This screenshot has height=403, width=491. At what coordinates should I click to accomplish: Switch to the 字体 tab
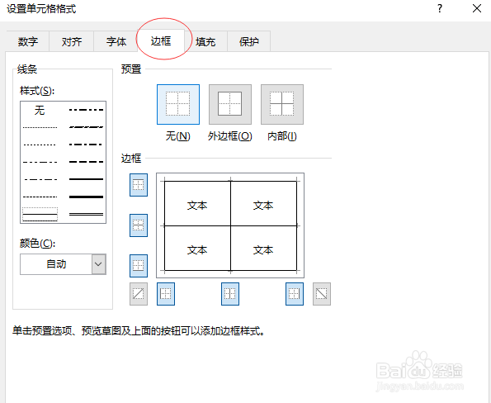click(116, 41)
